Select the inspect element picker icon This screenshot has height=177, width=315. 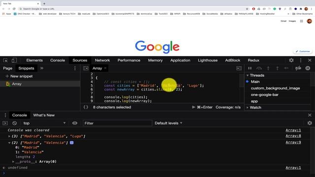pos(5,60)
